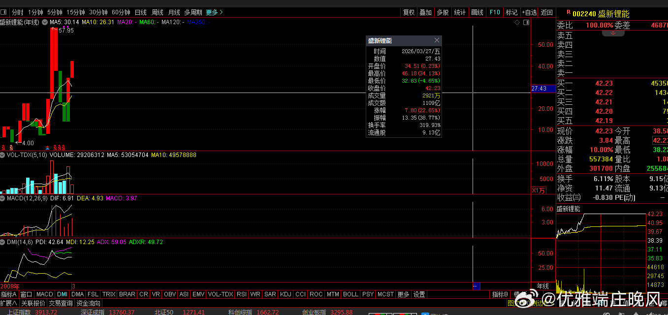Select the DMA indicator
Viewport: 668px width, 315px height.
pos(78,294)
